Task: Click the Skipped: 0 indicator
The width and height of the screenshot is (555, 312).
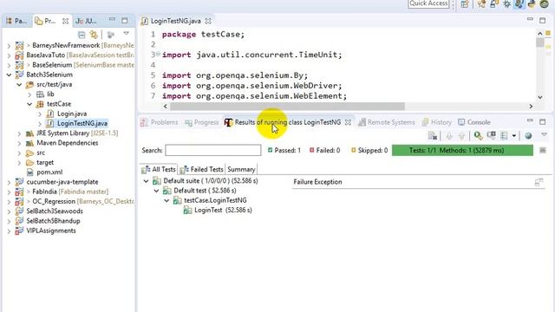Action: coord(369,150)
